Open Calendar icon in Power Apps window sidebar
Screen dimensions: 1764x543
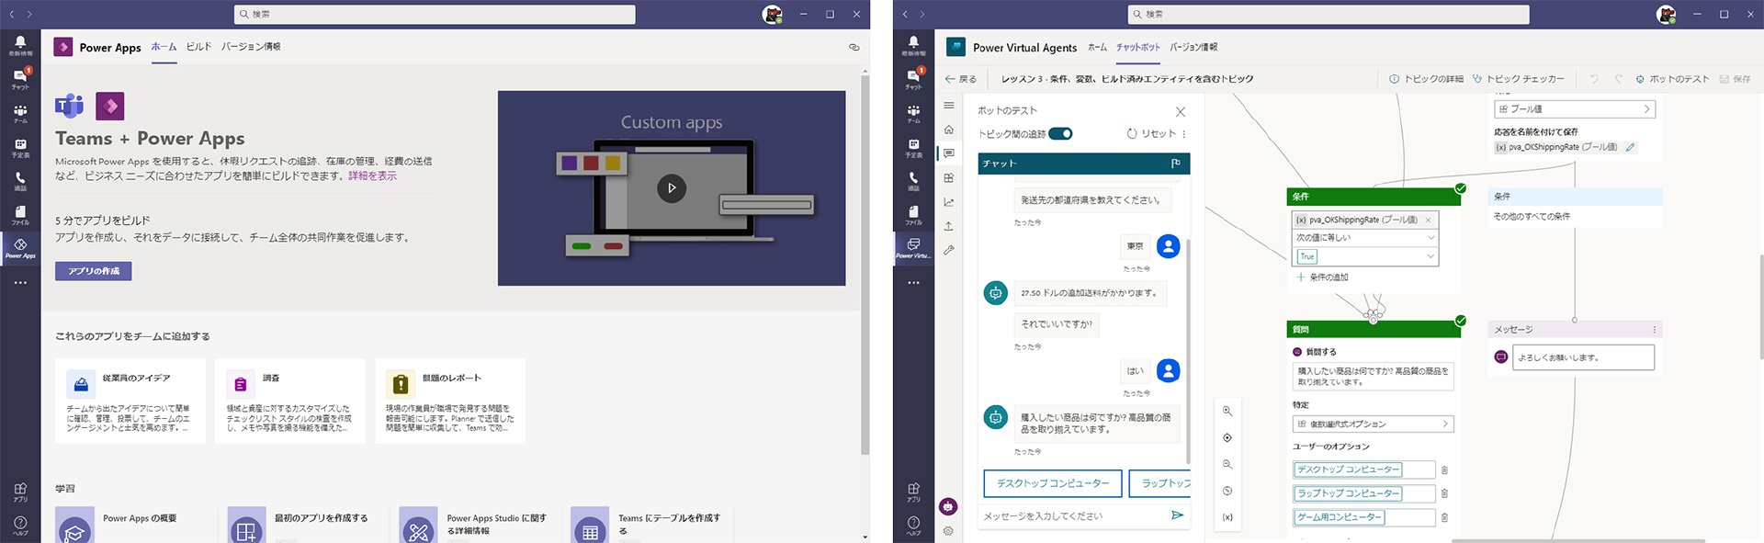point(20,147)
